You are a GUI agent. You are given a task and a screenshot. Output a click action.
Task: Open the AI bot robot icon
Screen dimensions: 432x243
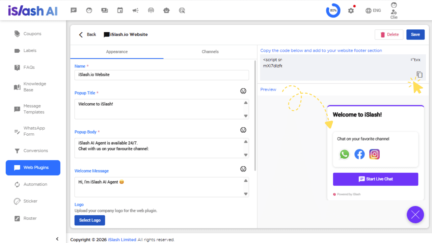point(166,10)
